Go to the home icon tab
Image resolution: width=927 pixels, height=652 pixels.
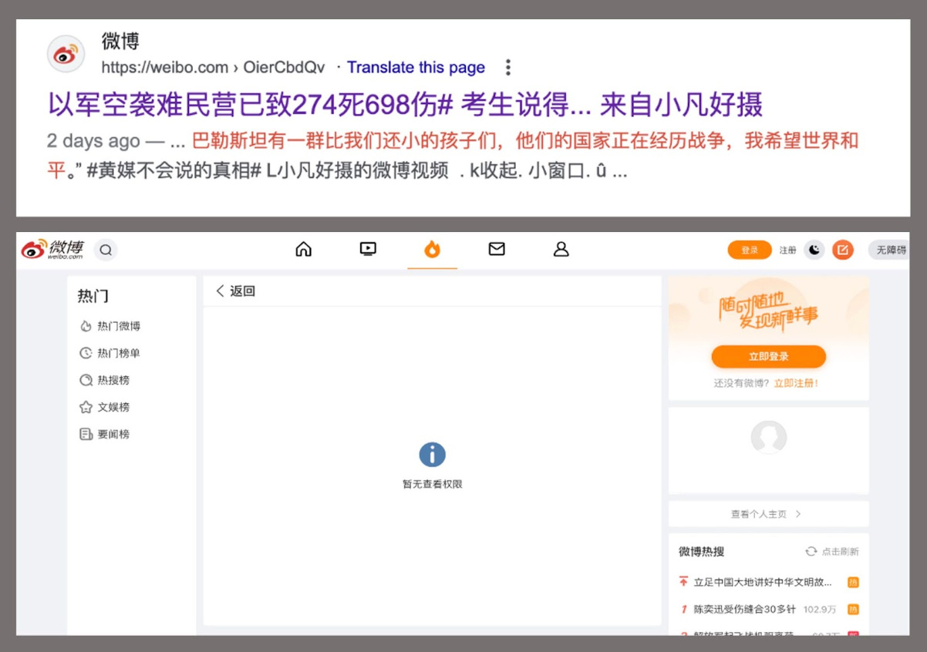(304, 249)
